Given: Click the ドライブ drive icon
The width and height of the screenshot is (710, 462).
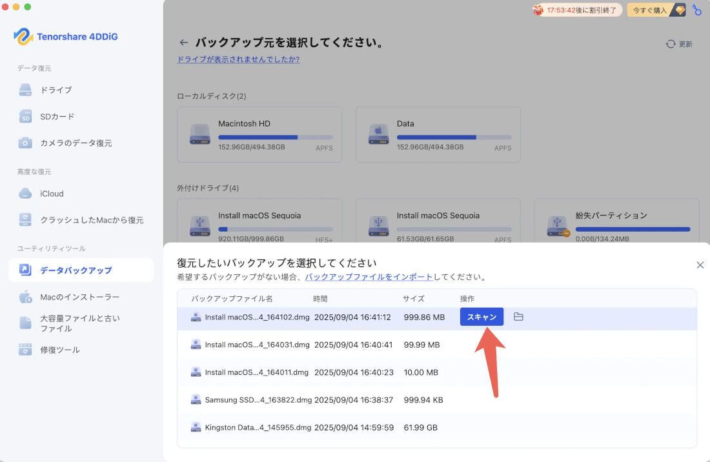Looking at the screenshot, I should point(25,90).
